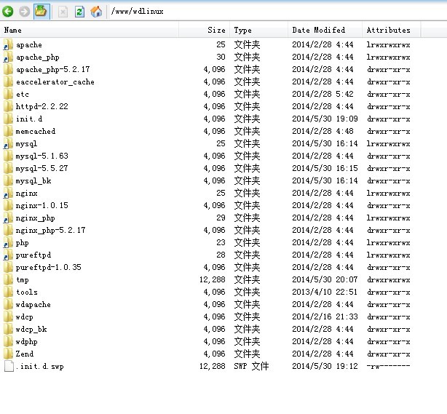Select the memcached folder icon

[8, 132]
